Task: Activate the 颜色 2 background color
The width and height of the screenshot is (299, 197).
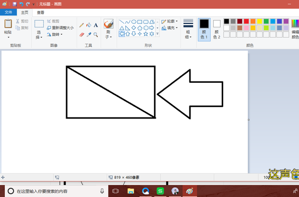Action: [217, 29]
